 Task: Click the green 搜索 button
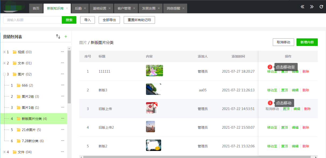click(x=69, y=20)
